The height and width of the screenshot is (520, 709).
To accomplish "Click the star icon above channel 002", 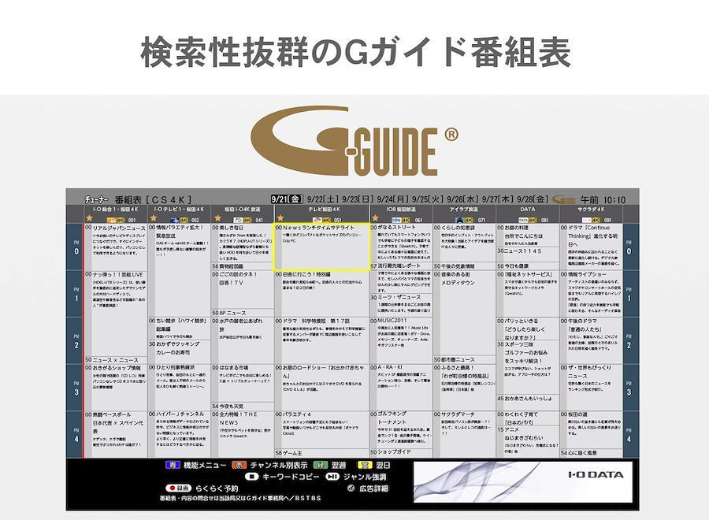I will [154, 218].
